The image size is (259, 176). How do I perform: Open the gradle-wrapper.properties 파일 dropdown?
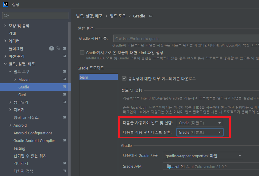tap(203, 155)
